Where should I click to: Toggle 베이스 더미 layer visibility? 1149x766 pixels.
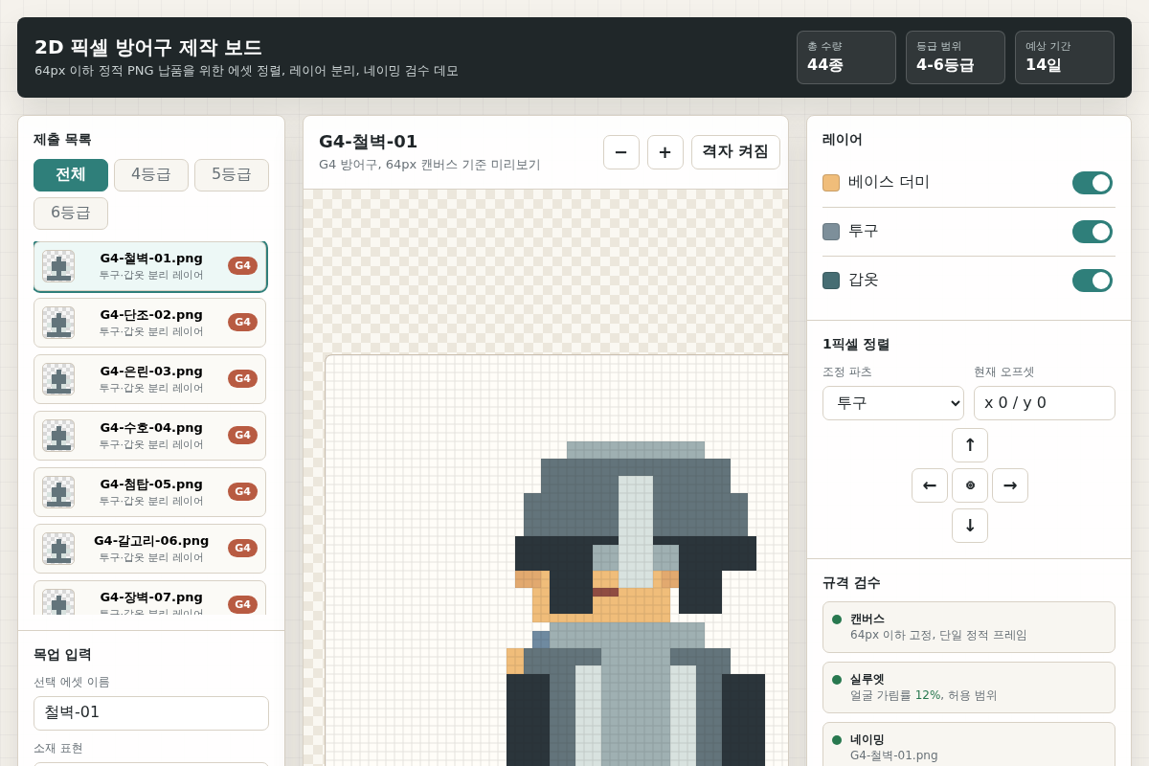coord(1093,183)
